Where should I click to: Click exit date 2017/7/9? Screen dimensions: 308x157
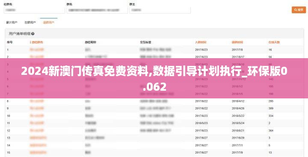[x=237, y=153]
